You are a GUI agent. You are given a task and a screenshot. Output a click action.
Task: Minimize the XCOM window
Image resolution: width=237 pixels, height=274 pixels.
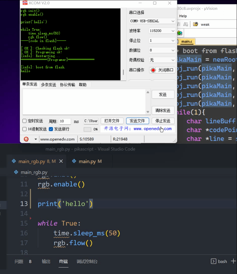pos(140,3)
